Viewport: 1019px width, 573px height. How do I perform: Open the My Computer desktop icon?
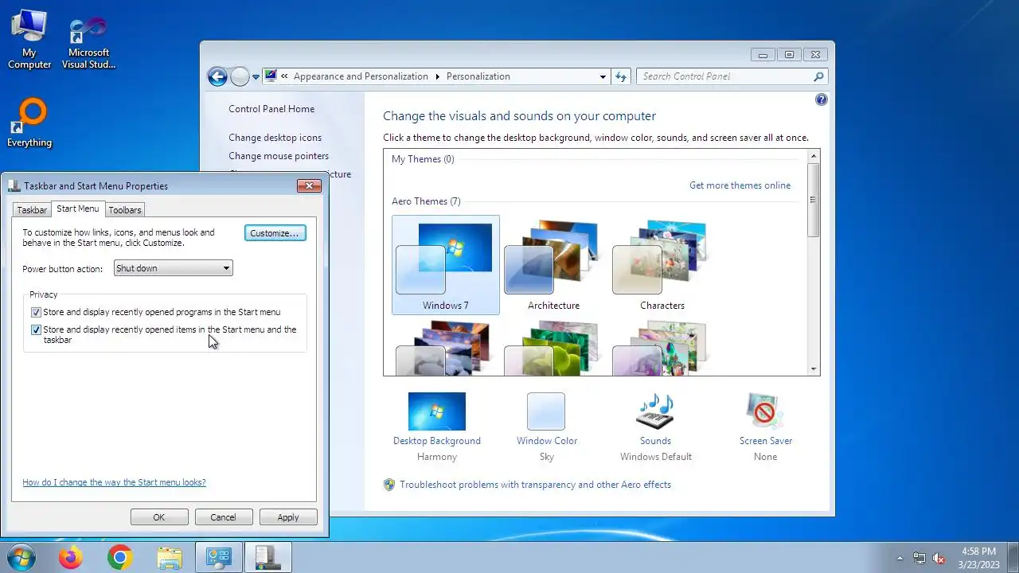[29, 40]
